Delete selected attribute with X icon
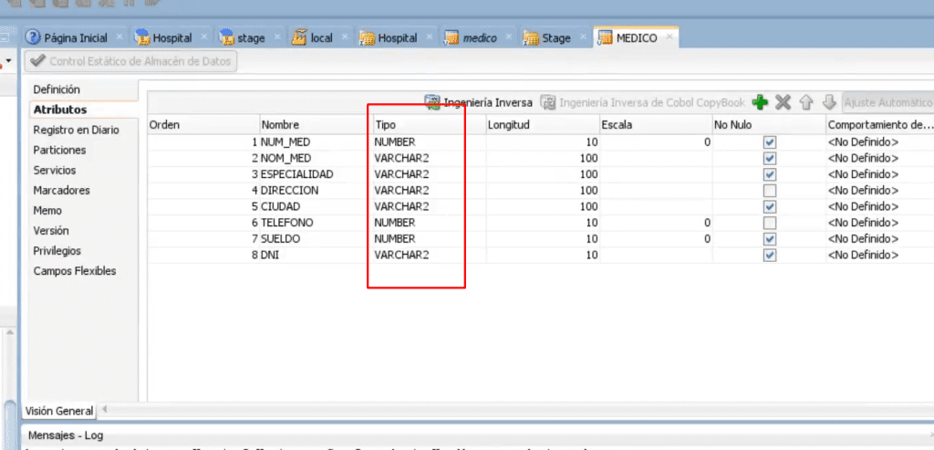Viewport: 934px width, 450px height. [x=783, y=102]
